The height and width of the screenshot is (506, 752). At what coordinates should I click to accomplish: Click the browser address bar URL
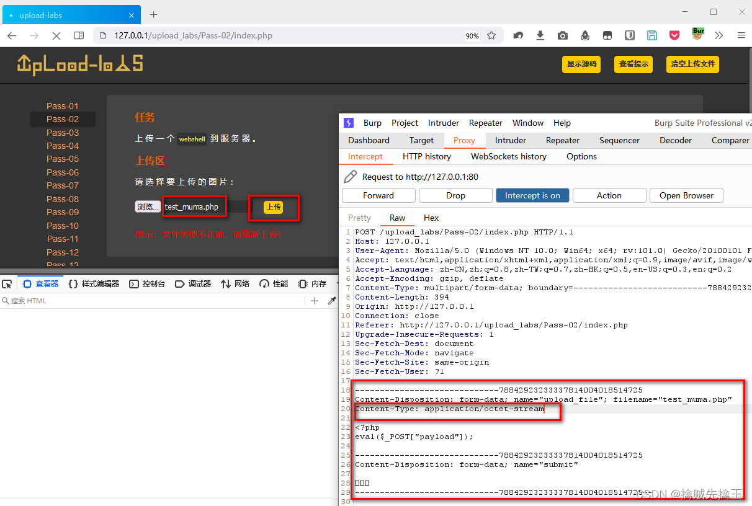click(193, 35)
